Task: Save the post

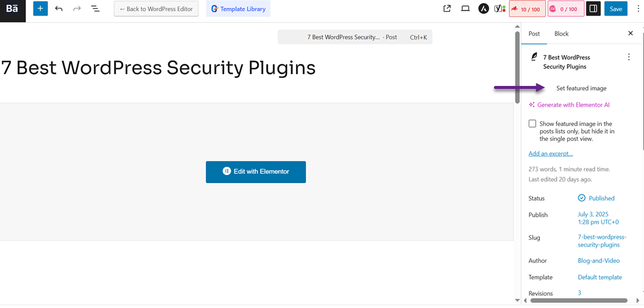Action: click(616, 8)
